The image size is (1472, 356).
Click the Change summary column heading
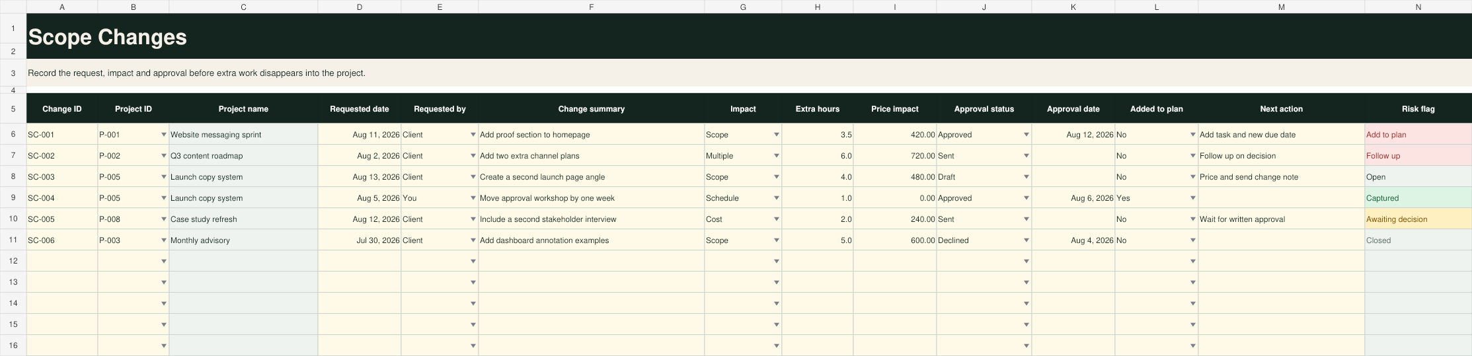592,109
